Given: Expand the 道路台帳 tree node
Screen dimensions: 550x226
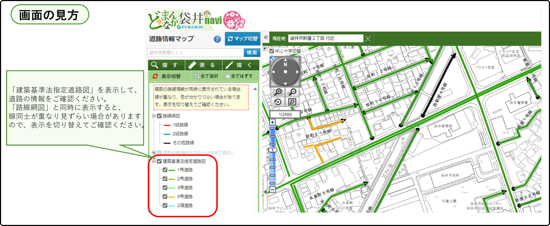Looking at the screenshot, I should pyautogui.click(x=154, y=152).
